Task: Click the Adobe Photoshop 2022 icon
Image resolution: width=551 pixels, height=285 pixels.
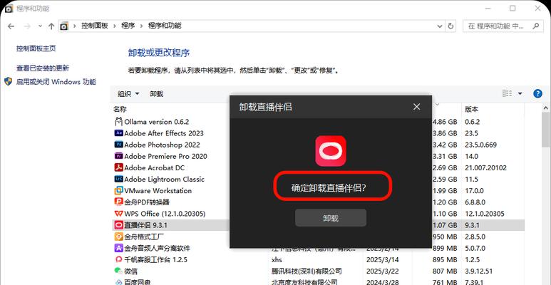Action: (118, 145)
